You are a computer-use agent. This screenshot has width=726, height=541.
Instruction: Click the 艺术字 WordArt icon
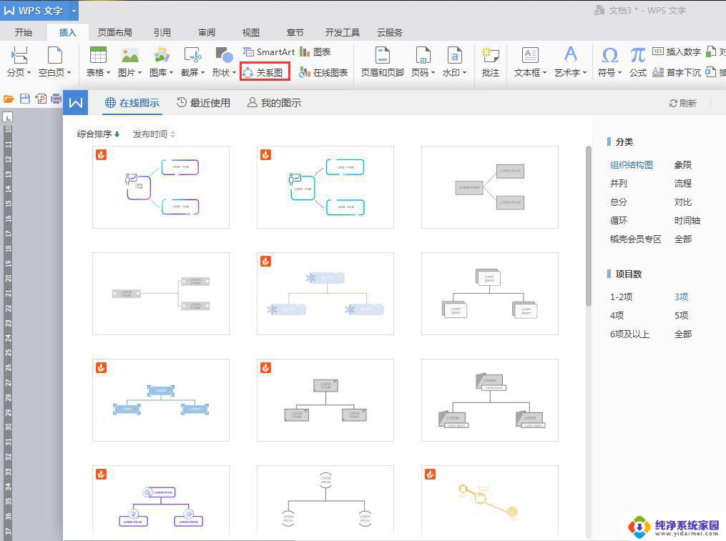[x=571, y=55]
